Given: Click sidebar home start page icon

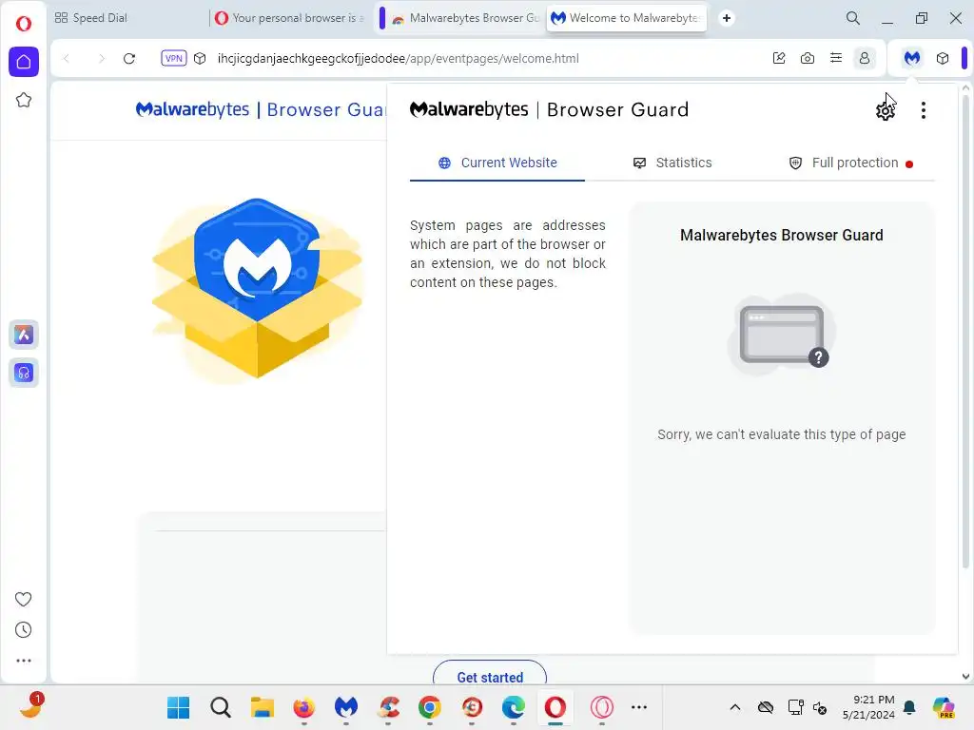Looking at the screenshot, I should 24,62.
